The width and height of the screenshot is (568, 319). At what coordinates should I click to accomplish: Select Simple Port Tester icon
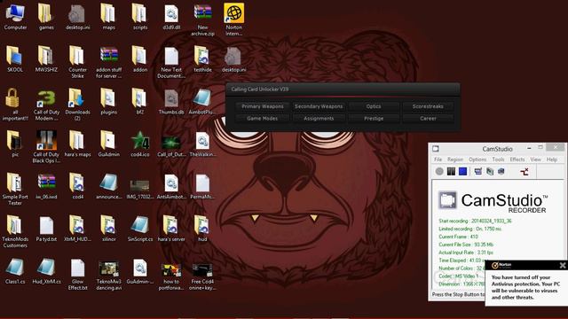point(15,189)
